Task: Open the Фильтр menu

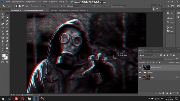Action: pos(61,2)
